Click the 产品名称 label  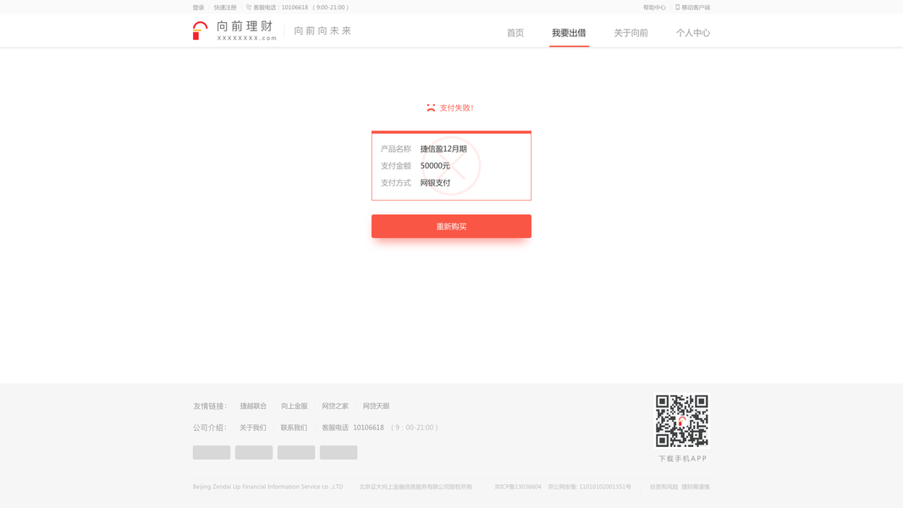pyautogui.click(x=395, y=149)
